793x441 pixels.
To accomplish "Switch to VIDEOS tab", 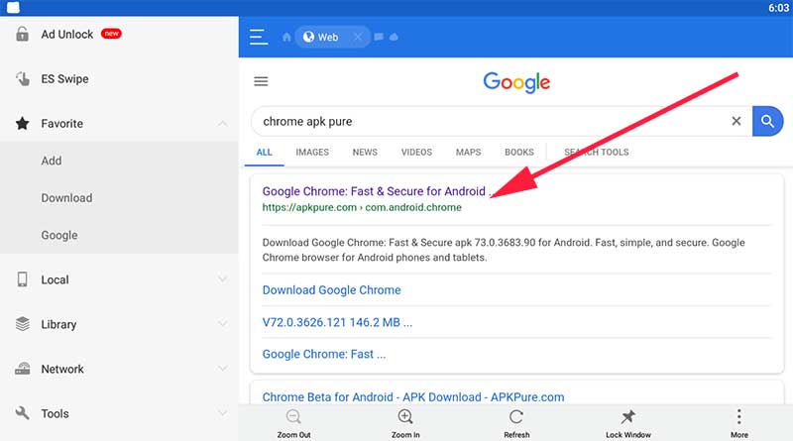I will point(416,153).
